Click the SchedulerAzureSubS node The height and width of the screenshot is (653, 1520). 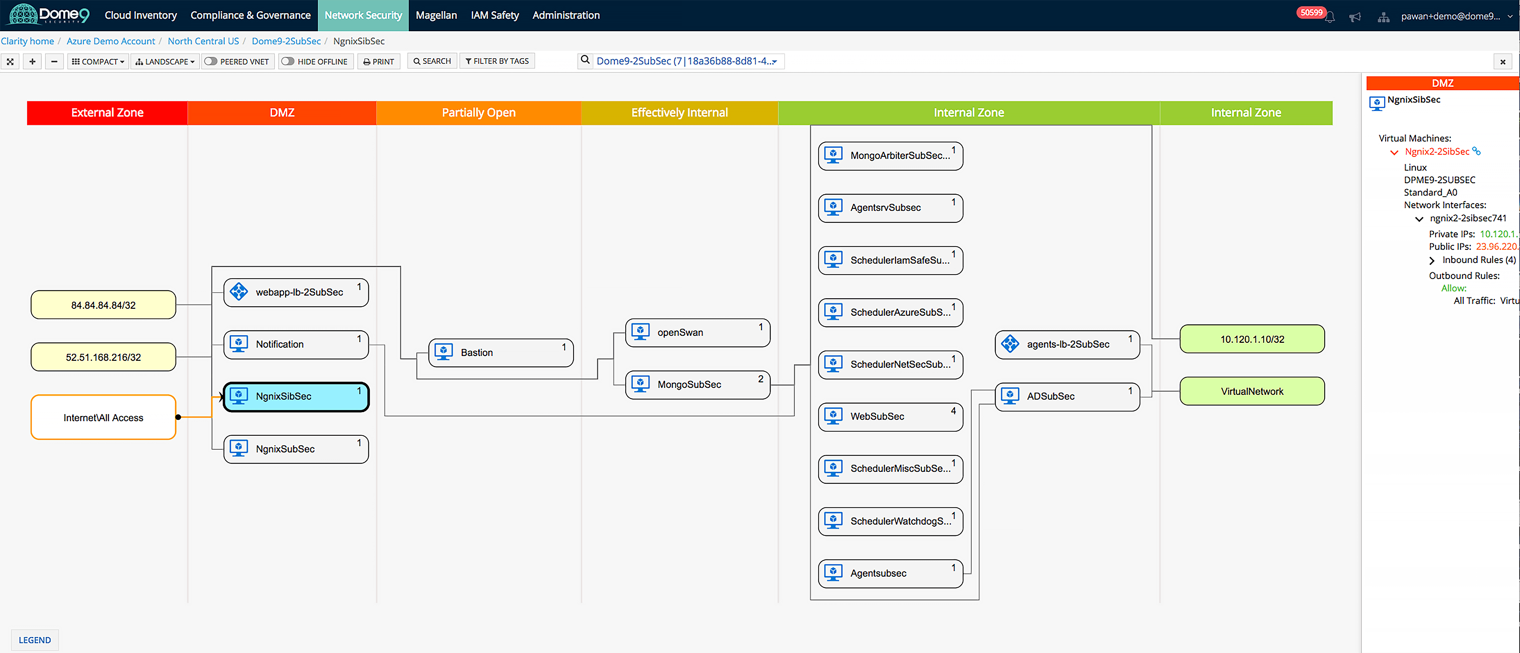coord(890,312)
